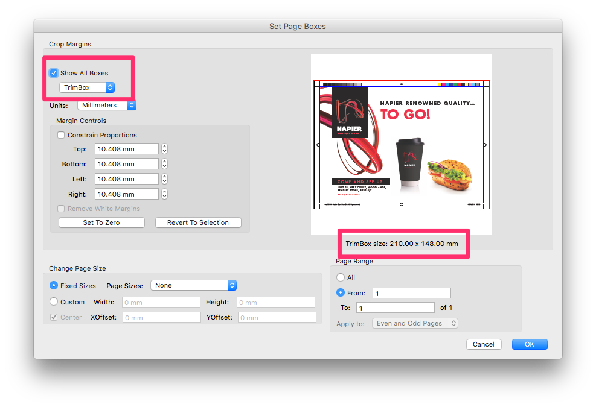The image size is (596, 407).
Task: Uncheck the Show All Boxes checkbox
Action: [53, 72]
